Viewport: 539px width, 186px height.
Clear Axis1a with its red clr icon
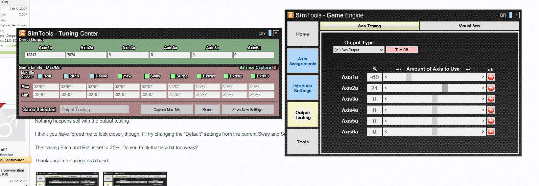click(491, 77)
